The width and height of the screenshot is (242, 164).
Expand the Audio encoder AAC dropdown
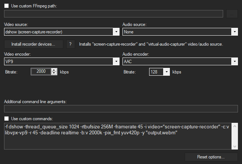(180, 61)
